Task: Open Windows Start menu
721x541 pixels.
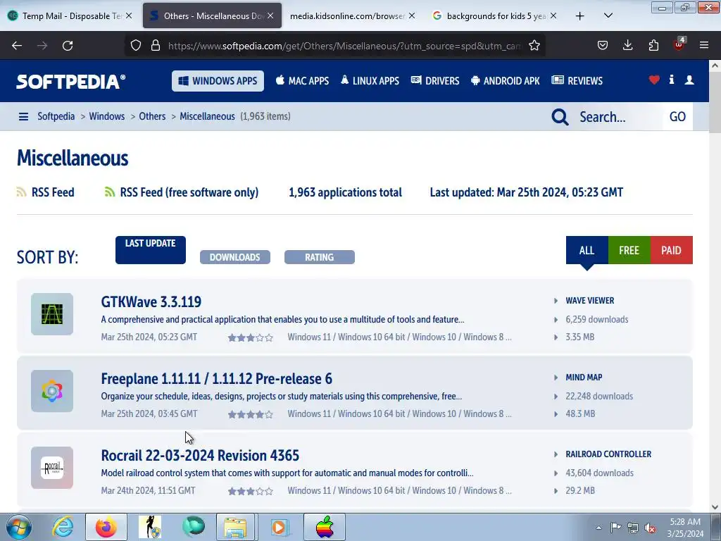Action: click(18, 527)
